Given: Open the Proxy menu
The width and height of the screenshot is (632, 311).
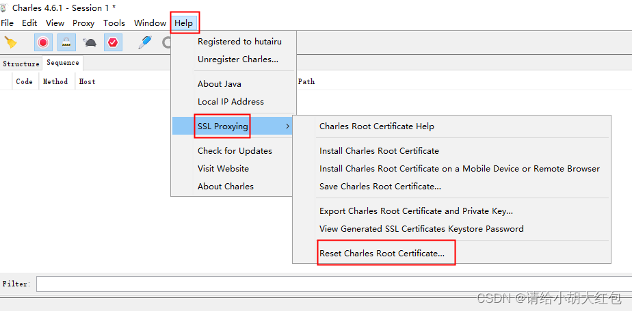Looking at the screenshot, I should 83,23.
